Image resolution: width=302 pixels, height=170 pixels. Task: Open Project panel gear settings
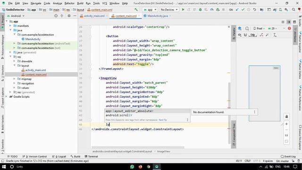(69, 16)
